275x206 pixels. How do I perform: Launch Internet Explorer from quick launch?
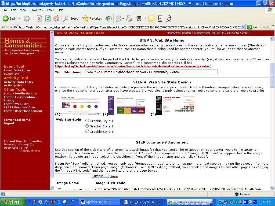pyautogui.click(x=46, y=202)
